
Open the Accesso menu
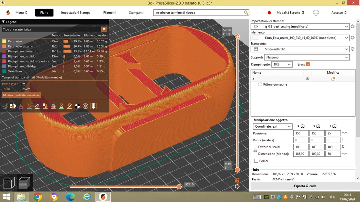click(x=339, y=13)
